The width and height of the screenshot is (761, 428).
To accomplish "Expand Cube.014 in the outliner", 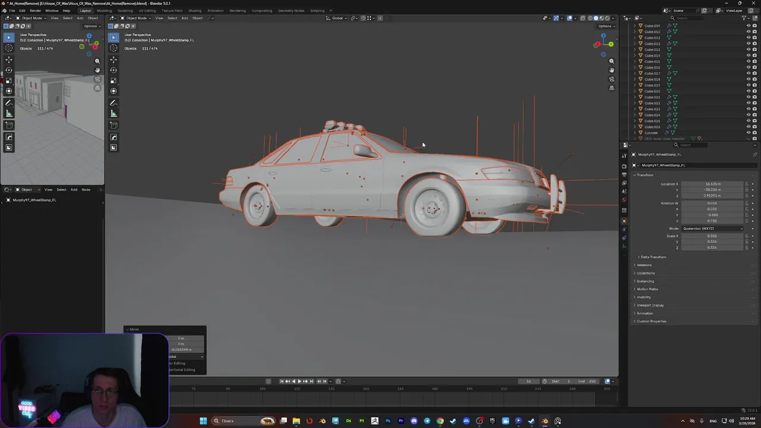I will pyautogui.click(x=635, y=55).
